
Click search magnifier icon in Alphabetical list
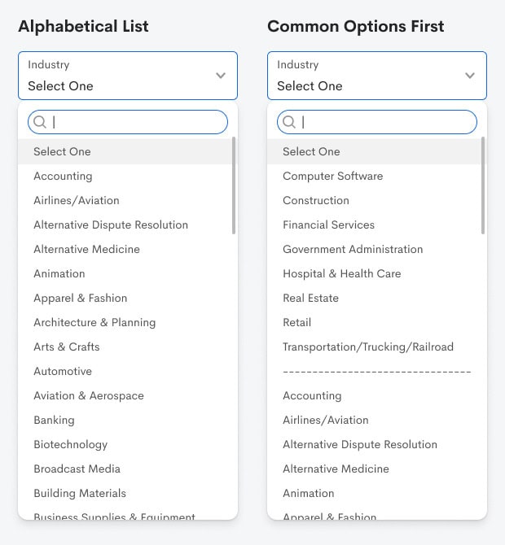click(40, 122)
